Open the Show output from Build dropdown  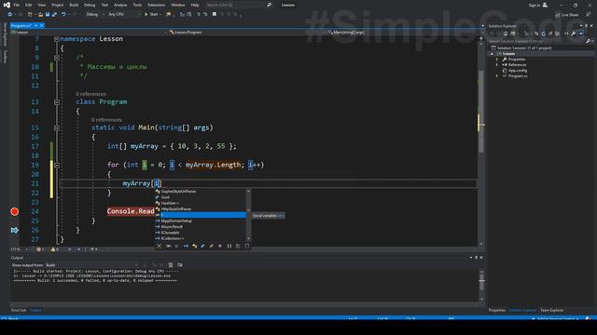click(91, 264)
